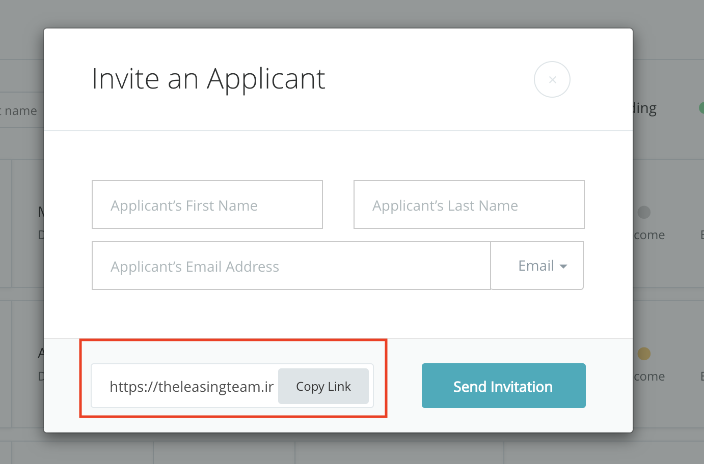Click the caret arrow beside Email

pos(563,267)
